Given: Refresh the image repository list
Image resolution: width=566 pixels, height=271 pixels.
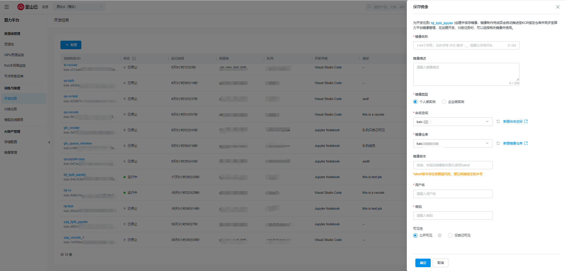Looking at the screenshot, I should (x=498, y=143).
